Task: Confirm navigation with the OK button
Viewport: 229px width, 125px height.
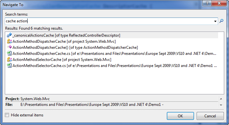Action: (180, 116)
